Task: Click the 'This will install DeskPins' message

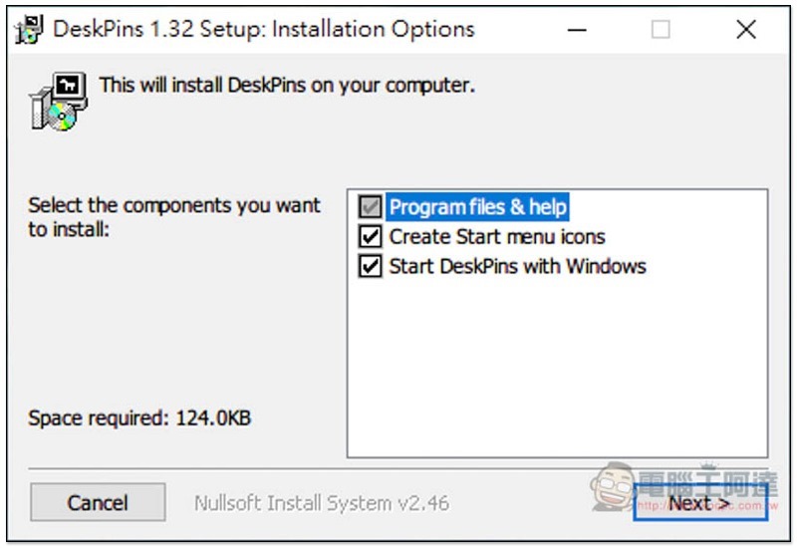Action: coord(287,85)
